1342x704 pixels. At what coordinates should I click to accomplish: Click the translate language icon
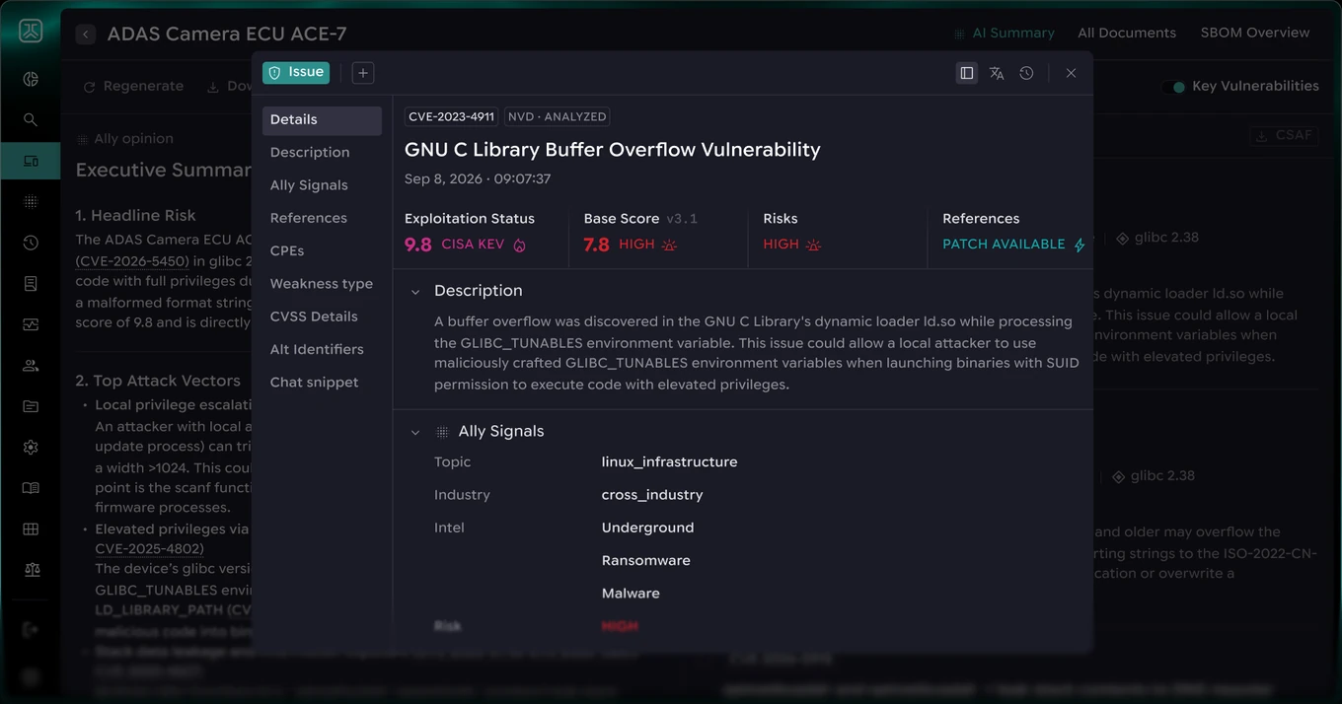[997, 73]
